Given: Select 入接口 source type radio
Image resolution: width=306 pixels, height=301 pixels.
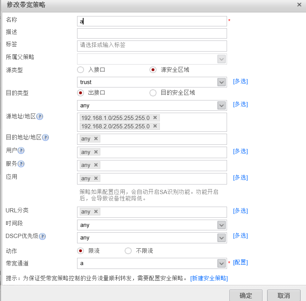Looking at the screenshot, I should (81, 70).
